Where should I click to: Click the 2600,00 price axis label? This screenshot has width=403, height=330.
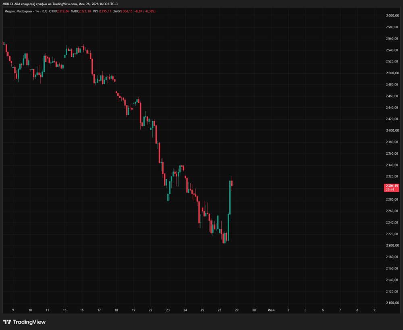click(x=392, y=16)
